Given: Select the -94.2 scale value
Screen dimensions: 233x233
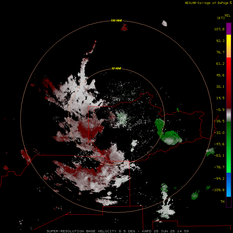Looking at the screenshot, I should click(219, 179).
